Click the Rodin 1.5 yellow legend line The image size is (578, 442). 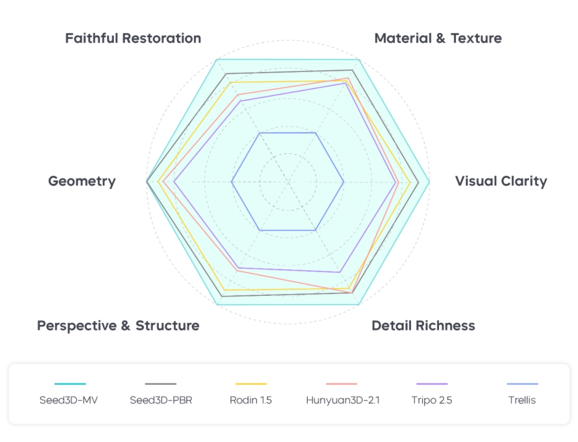[x=251, y=384]
